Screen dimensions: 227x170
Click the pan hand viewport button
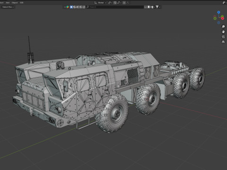tap(223, 32)
